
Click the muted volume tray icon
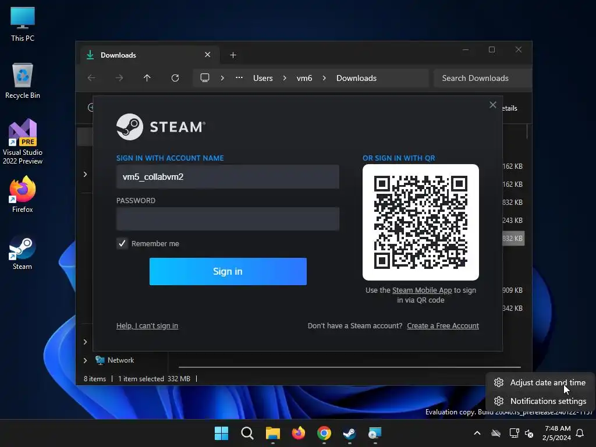click(528, 433)
